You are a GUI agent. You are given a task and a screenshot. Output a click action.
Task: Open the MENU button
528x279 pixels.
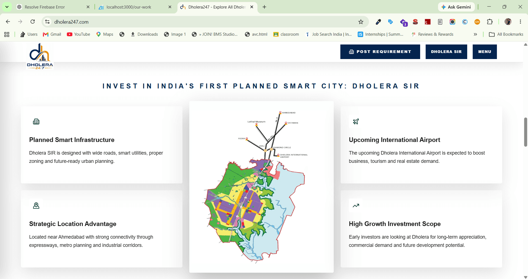pos(485,52)
